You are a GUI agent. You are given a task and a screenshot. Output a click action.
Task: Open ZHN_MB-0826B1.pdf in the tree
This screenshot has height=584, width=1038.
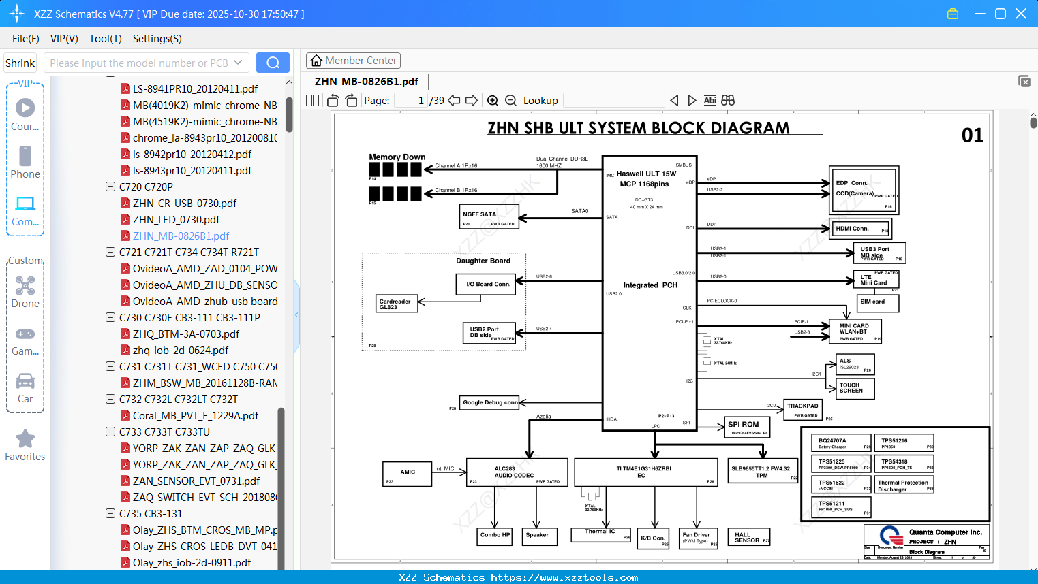[x=181, y=236]
